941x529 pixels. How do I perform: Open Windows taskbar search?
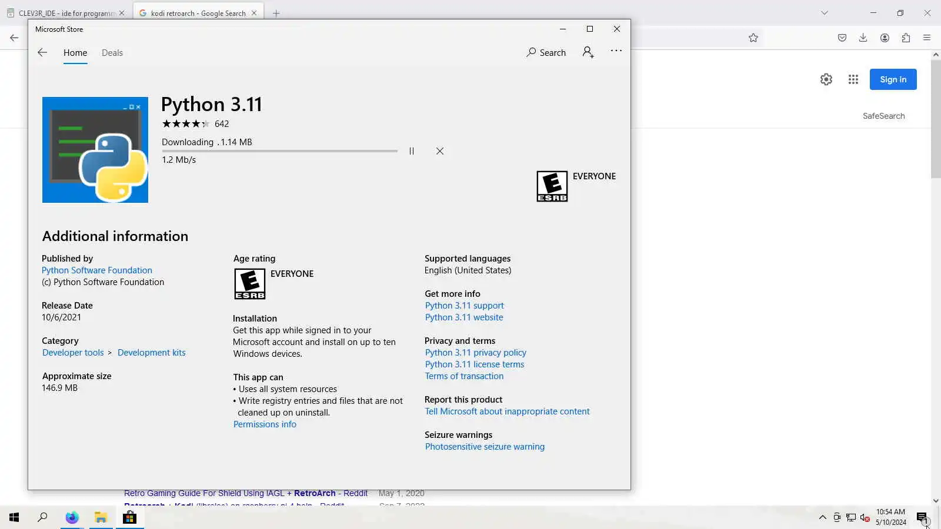[42, 517]
